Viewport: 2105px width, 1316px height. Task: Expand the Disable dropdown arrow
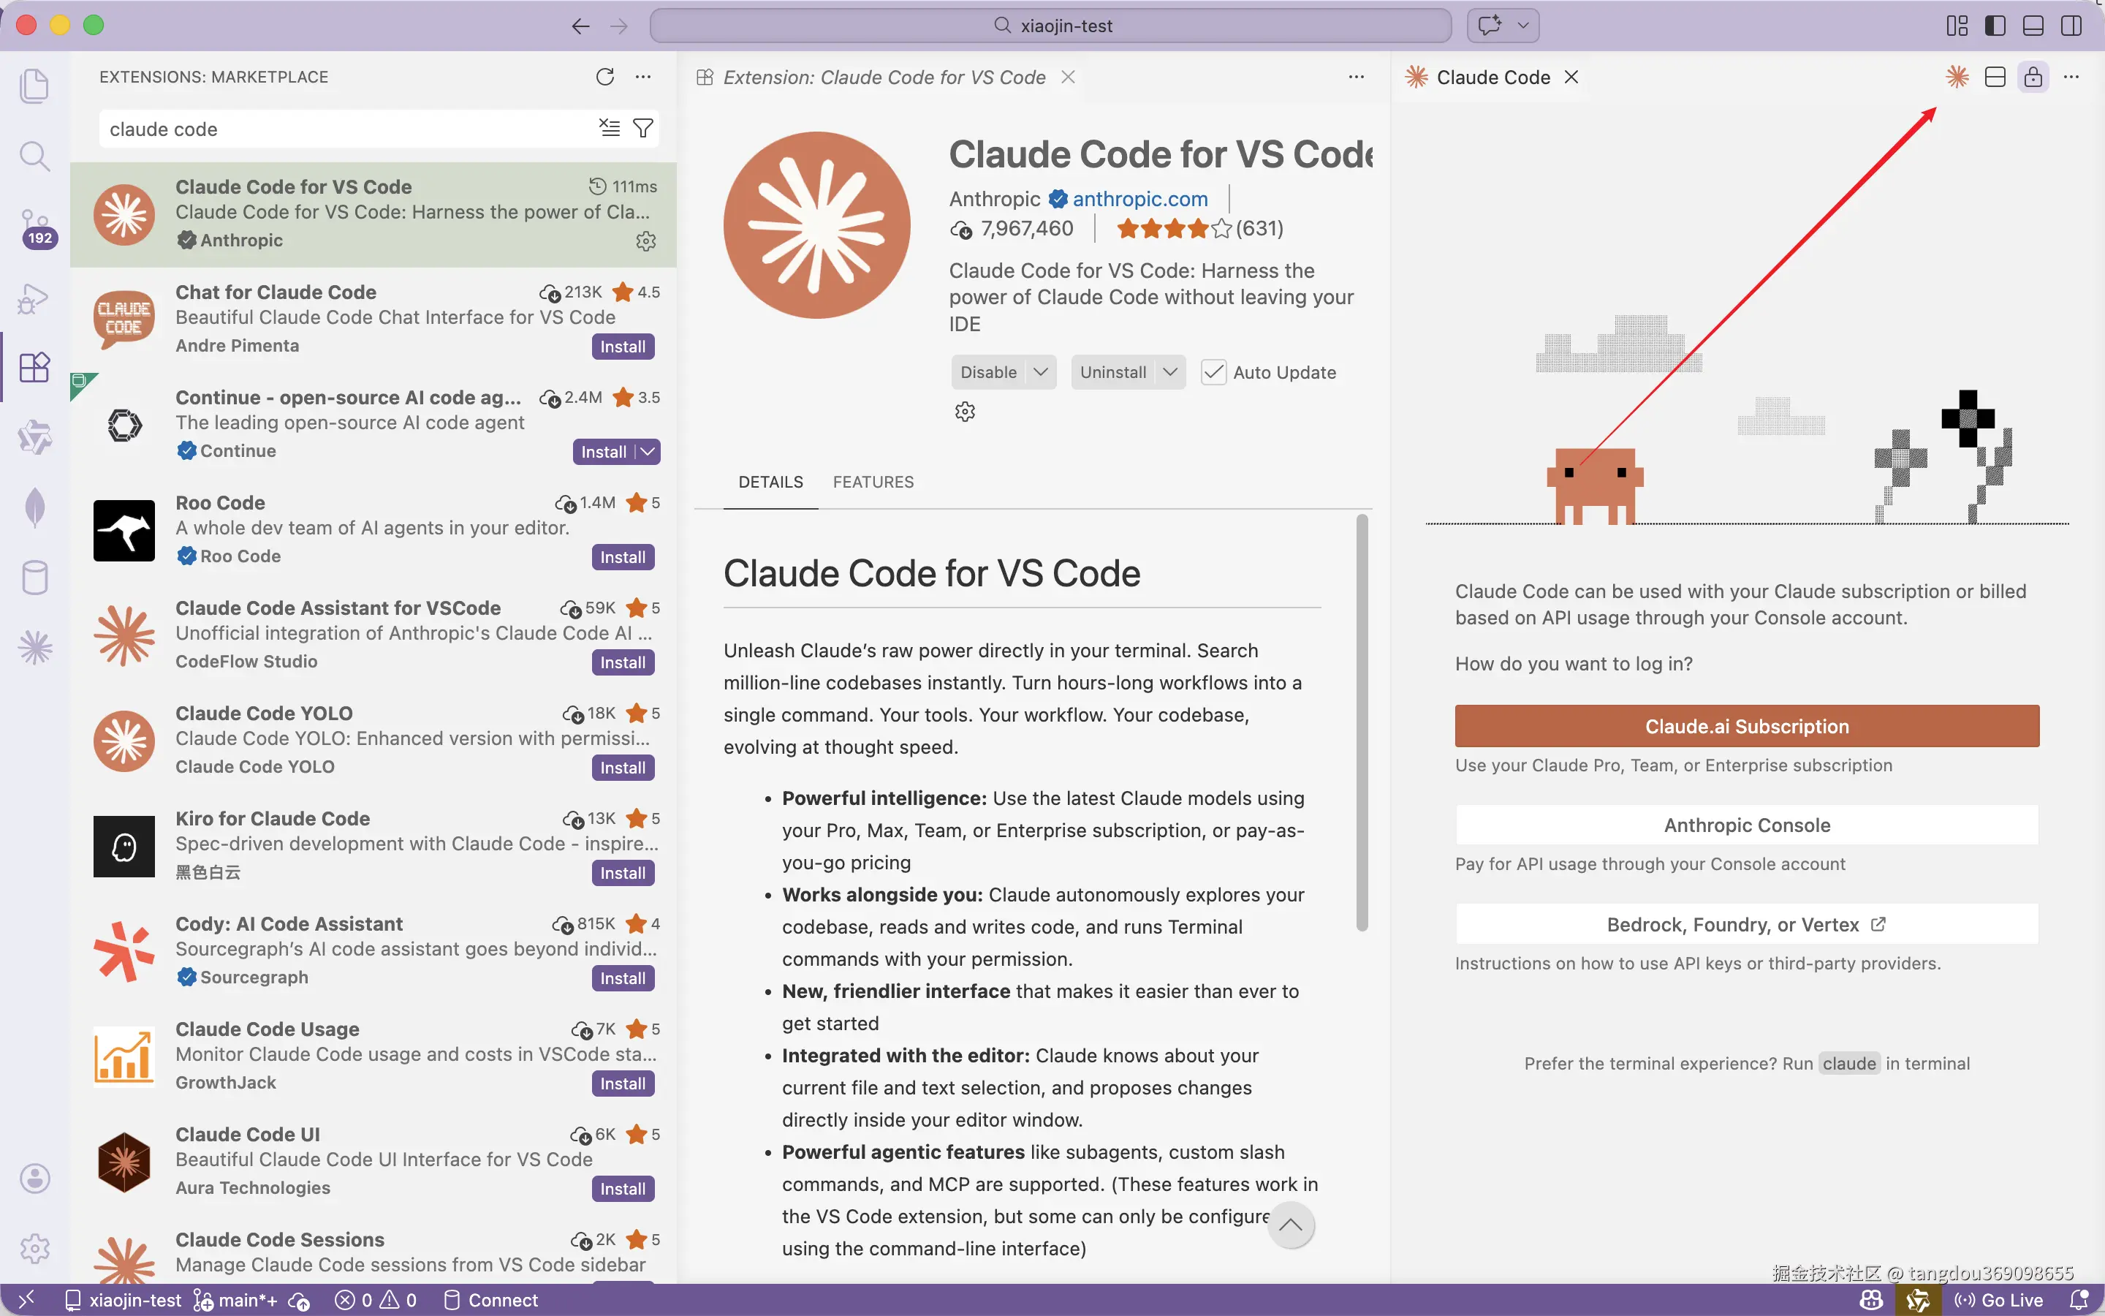1040,373
